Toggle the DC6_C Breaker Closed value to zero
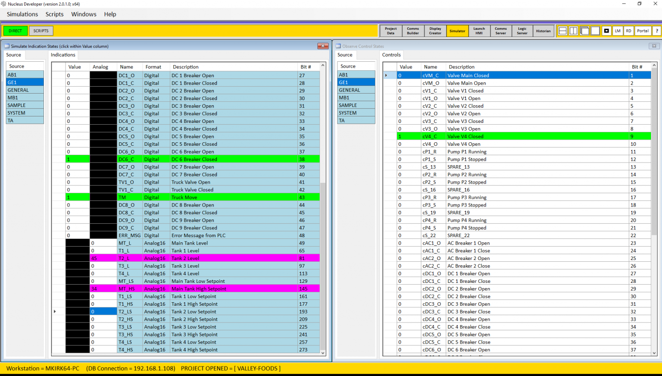Image resolution: width=662 pixels, height=376 pixels. point(78,159)
